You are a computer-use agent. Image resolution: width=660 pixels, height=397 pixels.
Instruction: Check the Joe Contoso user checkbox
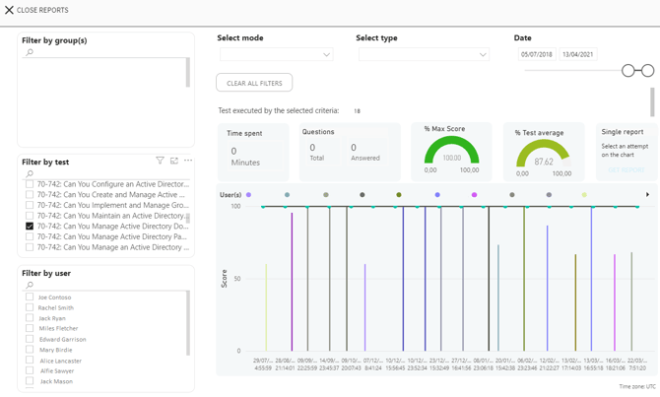30,297
